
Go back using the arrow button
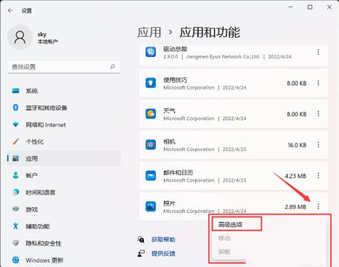point(11,11)
